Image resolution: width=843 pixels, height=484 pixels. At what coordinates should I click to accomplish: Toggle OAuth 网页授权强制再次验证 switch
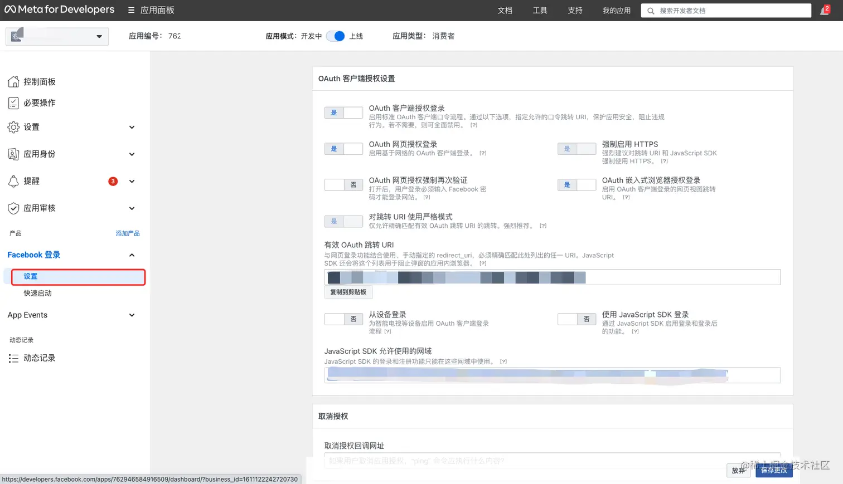[343, 185]
